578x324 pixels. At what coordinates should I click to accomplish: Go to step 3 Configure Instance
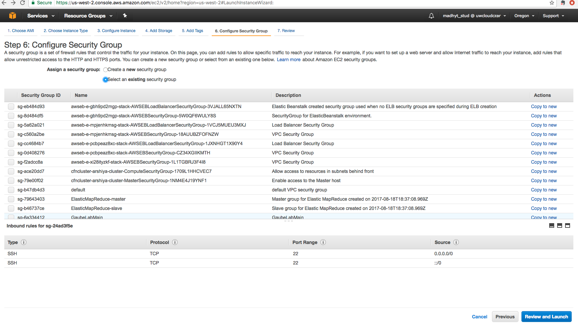pos(116,31)
